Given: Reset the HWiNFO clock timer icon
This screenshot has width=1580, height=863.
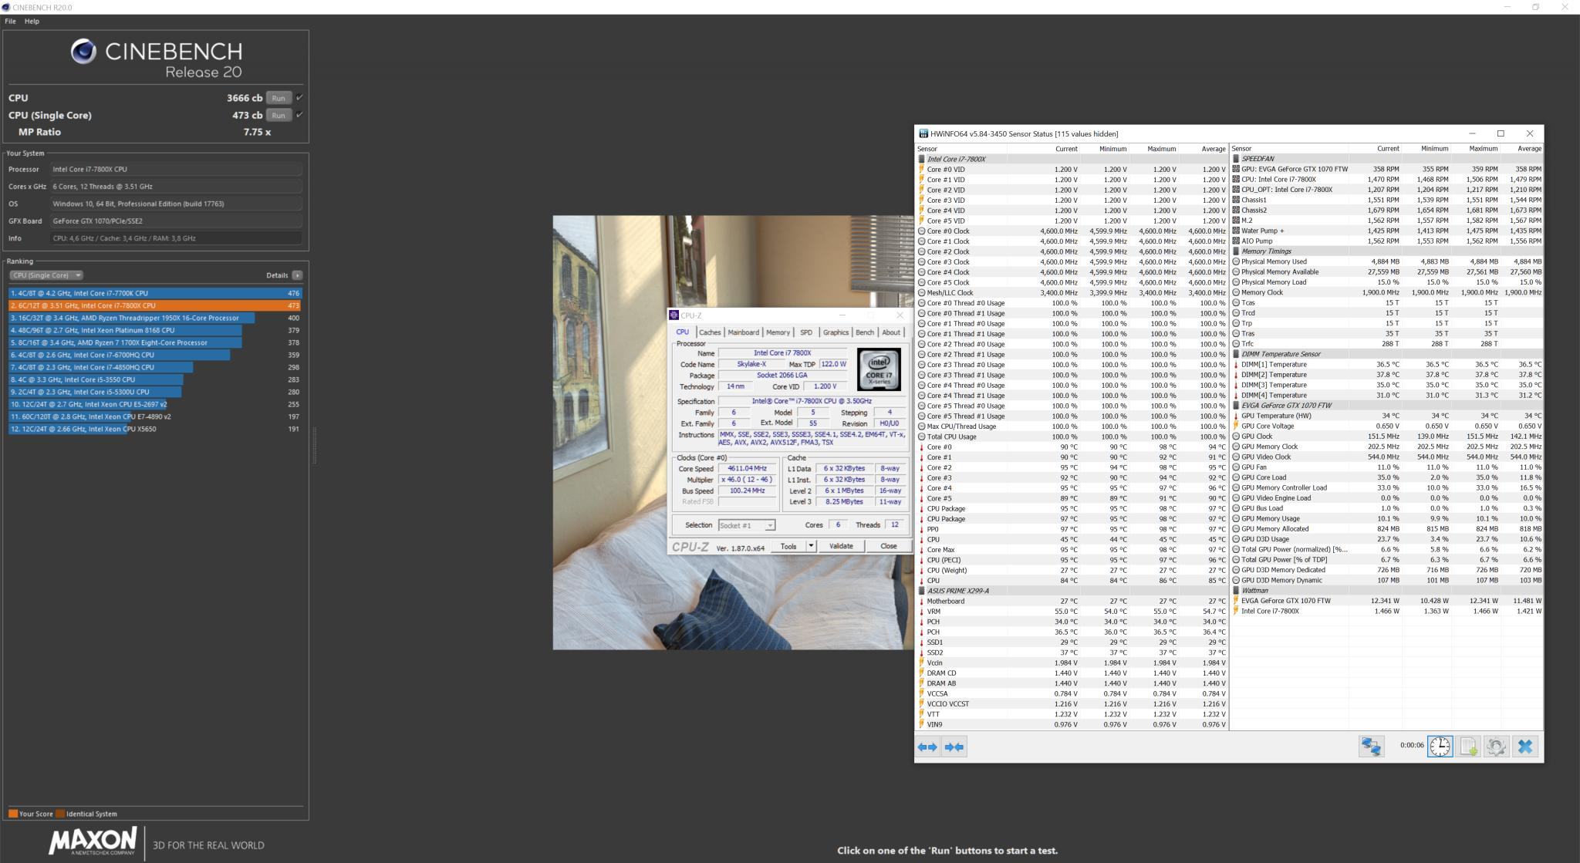Looking at the screenshot, I should (1440, 746).
